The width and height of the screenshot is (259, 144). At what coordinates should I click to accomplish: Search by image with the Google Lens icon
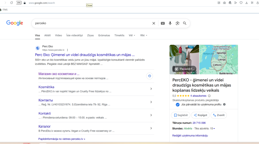point(177,23)
